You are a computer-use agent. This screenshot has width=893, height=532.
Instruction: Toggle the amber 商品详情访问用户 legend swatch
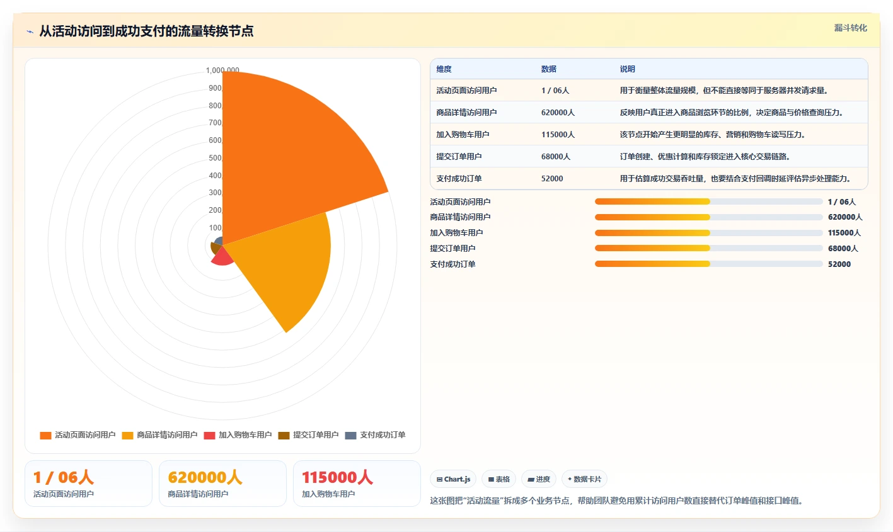pos(127,435)
